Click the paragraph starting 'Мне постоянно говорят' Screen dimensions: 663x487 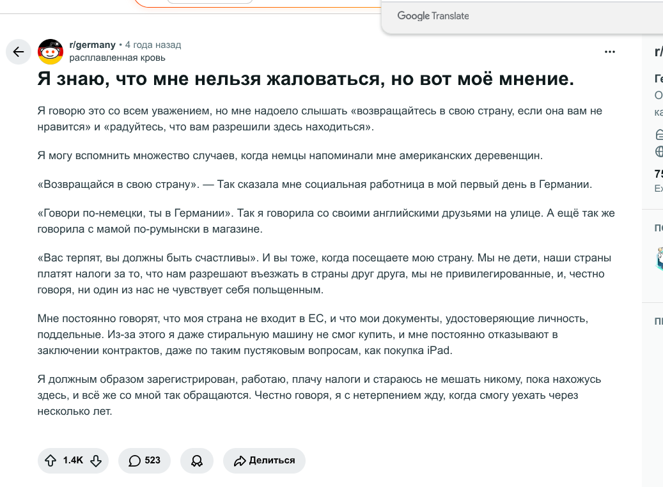[313, 334]
